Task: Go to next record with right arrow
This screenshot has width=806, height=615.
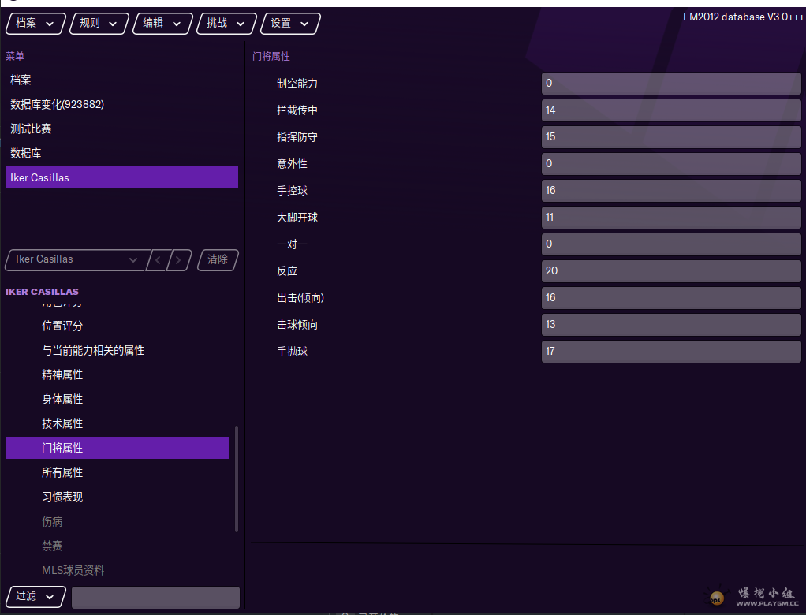Action: click(180, 259)
